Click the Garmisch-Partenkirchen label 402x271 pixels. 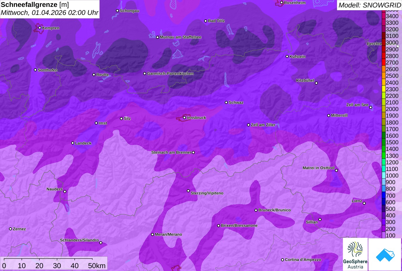170,73
